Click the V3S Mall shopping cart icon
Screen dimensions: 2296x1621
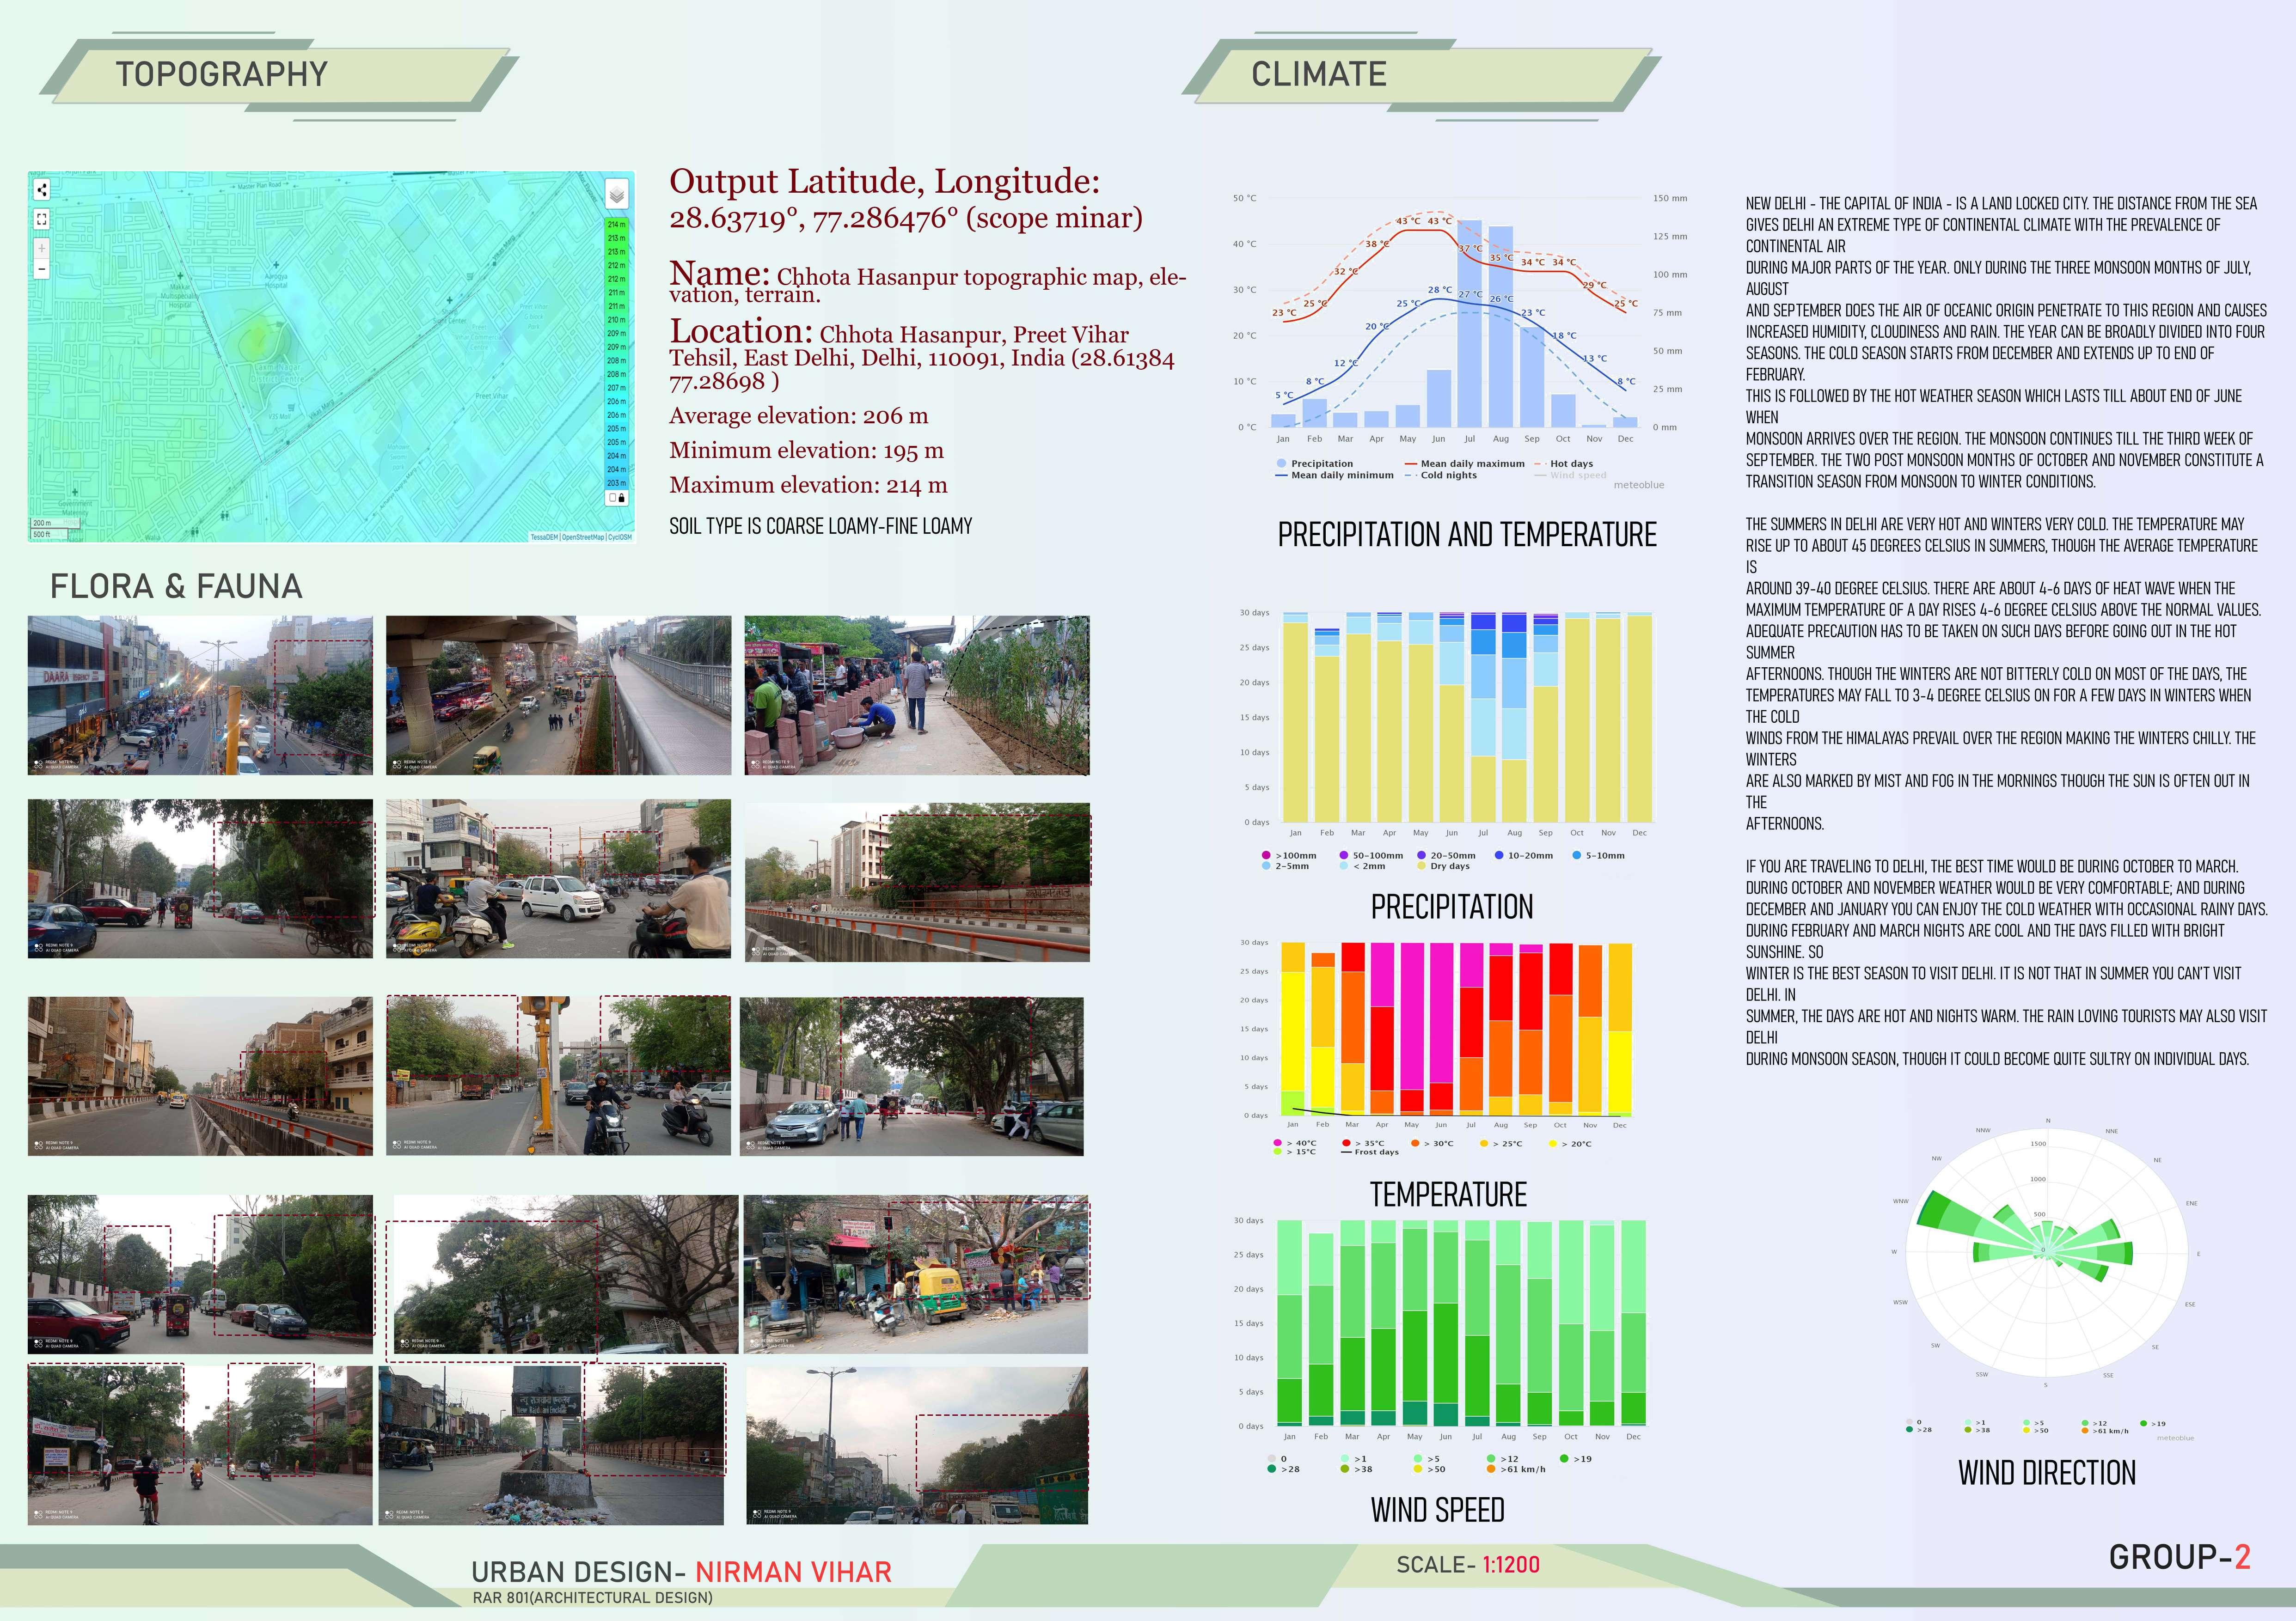[291, 408]
